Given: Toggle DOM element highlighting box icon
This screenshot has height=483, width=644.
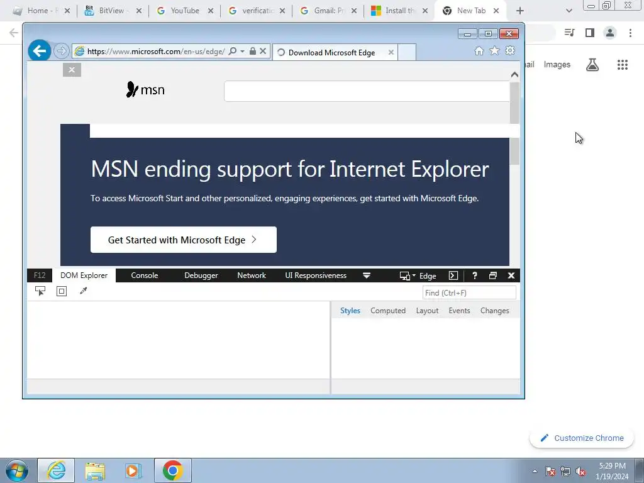Looking at the screenshot, I should pyautogui.click(x=62, y=291).
